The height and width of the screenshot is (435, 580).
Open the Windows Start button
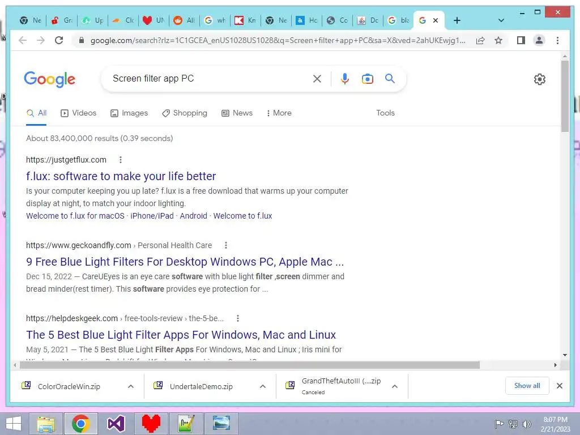14,424
